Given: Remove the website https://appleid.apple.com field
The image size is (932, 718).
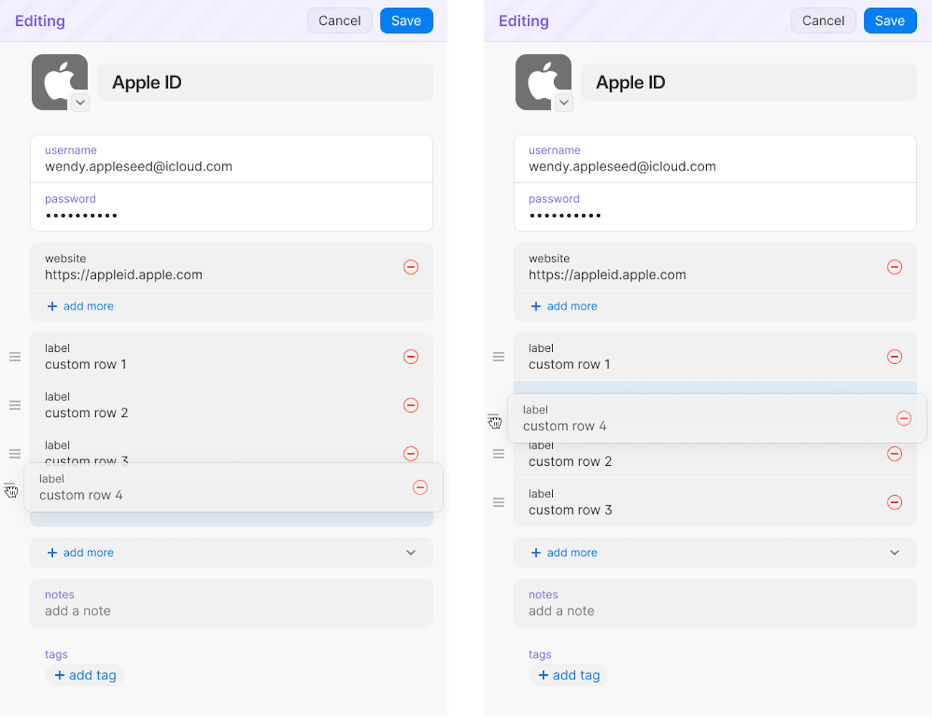Looking at the screenshot, I should [411, 267].
